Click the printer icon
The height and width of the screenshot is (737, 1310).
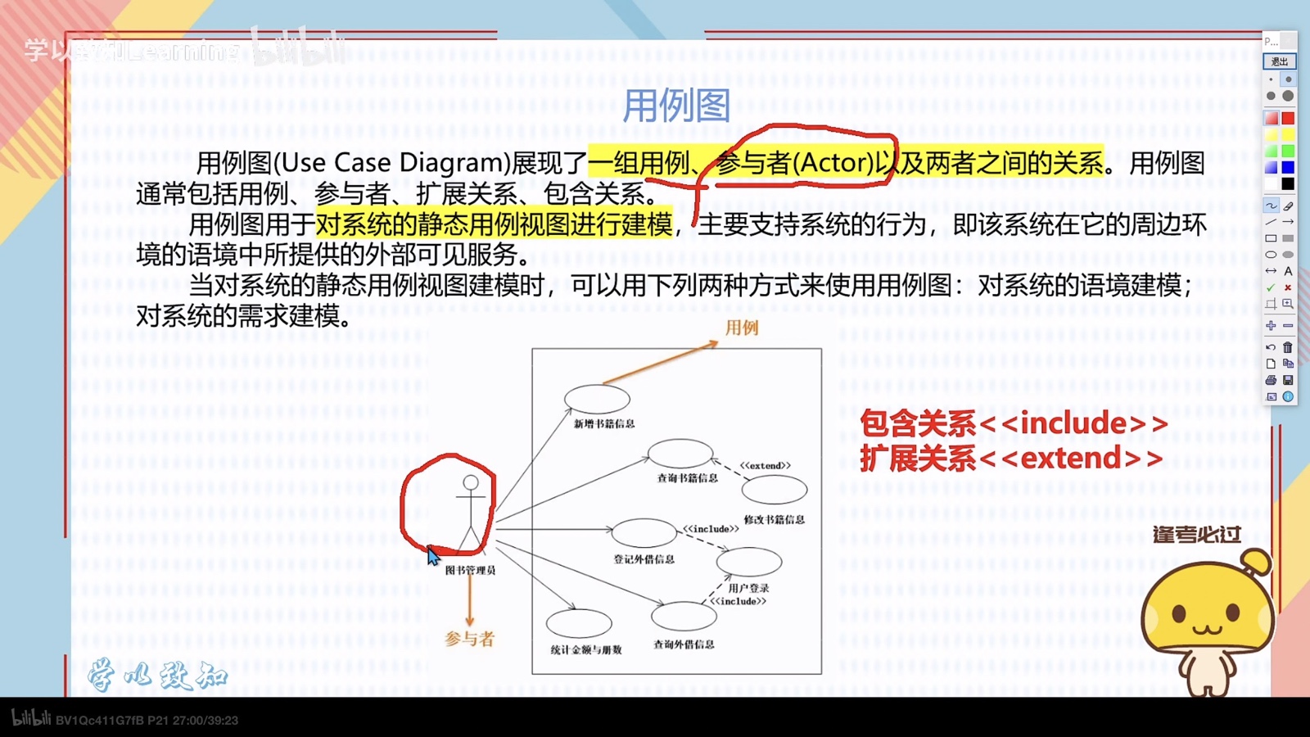1271,380
